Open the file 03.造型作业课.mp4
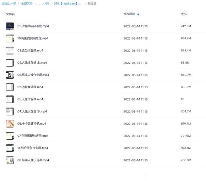The height and width of the screenshot is (181, 206). pyautogui.click(x=30, y=51)
